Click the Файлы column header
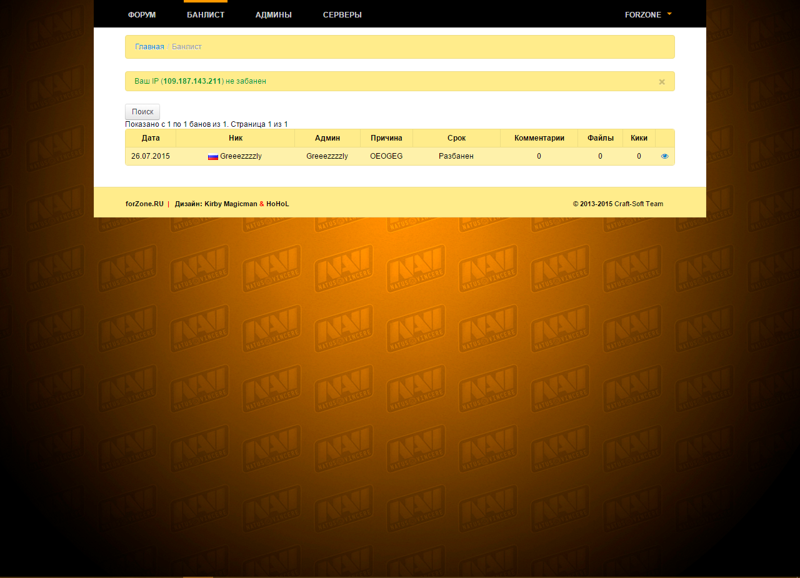 coord(601,138)
